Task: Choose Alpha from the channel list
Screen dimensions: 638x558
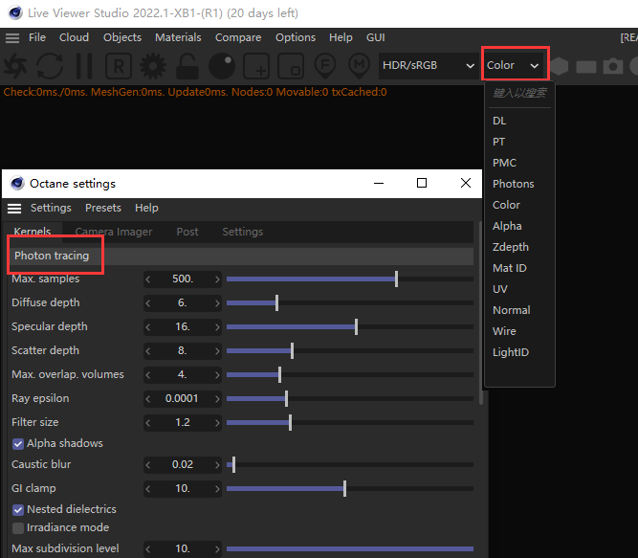Action: coord(507,226)
